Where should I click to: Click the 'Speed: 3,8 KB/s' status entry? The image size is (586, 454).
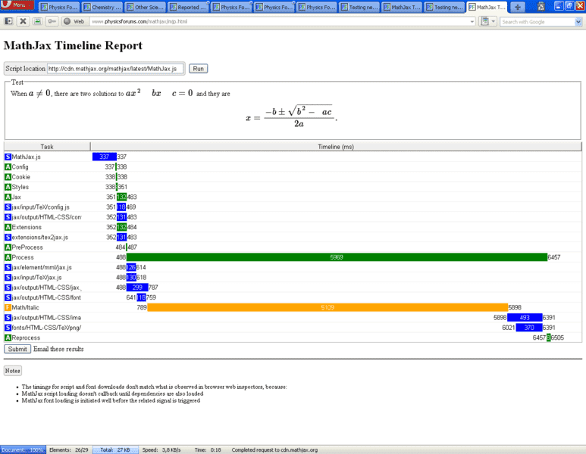point(161,450)
